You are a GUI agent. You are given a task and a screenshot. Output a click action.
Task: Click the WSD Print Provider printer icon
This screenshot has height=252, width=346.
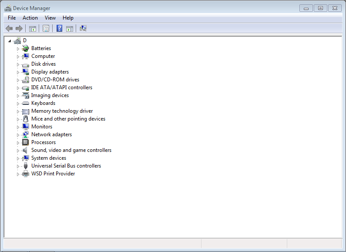[x=25, y=174]
